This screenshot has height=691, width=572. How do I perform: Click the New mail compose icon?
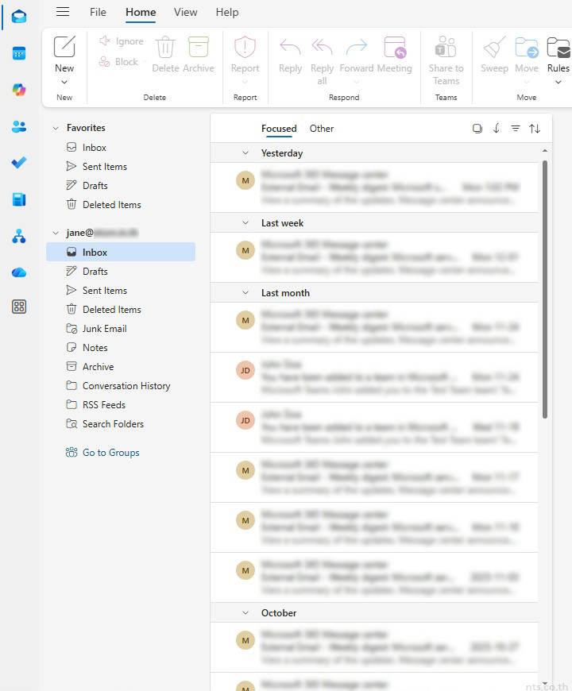coord(64,47)
